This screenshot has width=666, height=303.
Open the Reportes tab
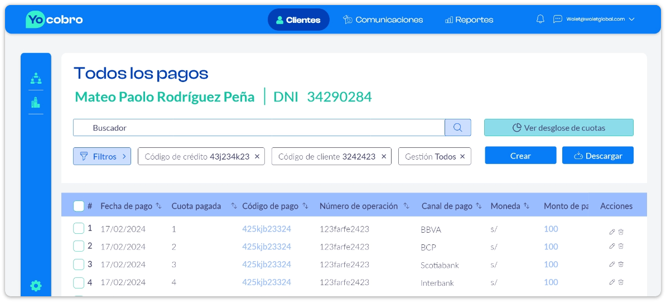tap(469, 20)
